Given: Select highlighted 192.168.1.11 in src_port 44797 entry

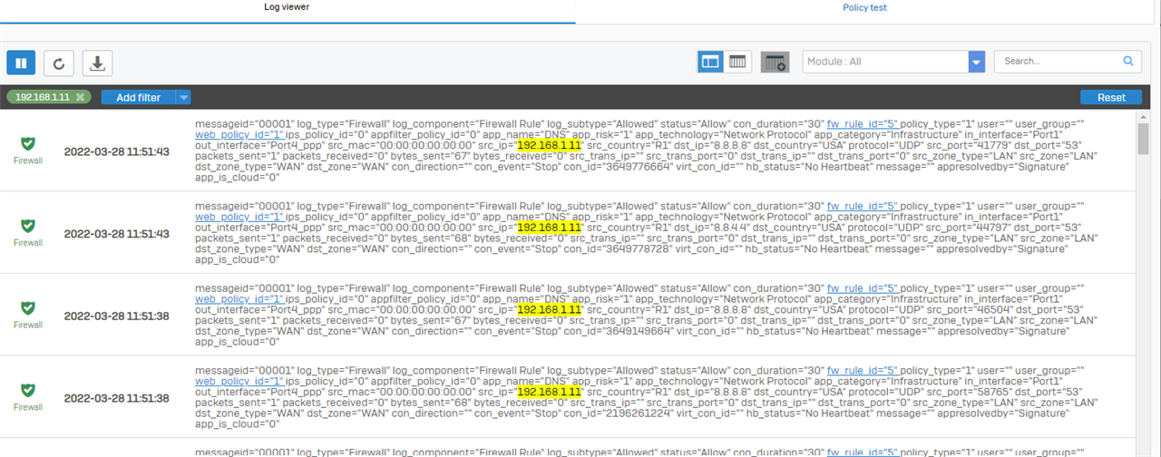Looking at the screenshot, I should (x=549, y=227).
